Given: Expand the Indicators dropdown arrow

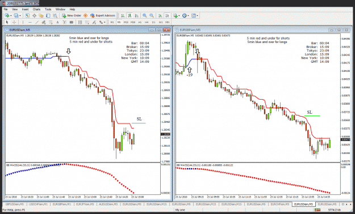Looking at the screenshot, I should (179, 16).
